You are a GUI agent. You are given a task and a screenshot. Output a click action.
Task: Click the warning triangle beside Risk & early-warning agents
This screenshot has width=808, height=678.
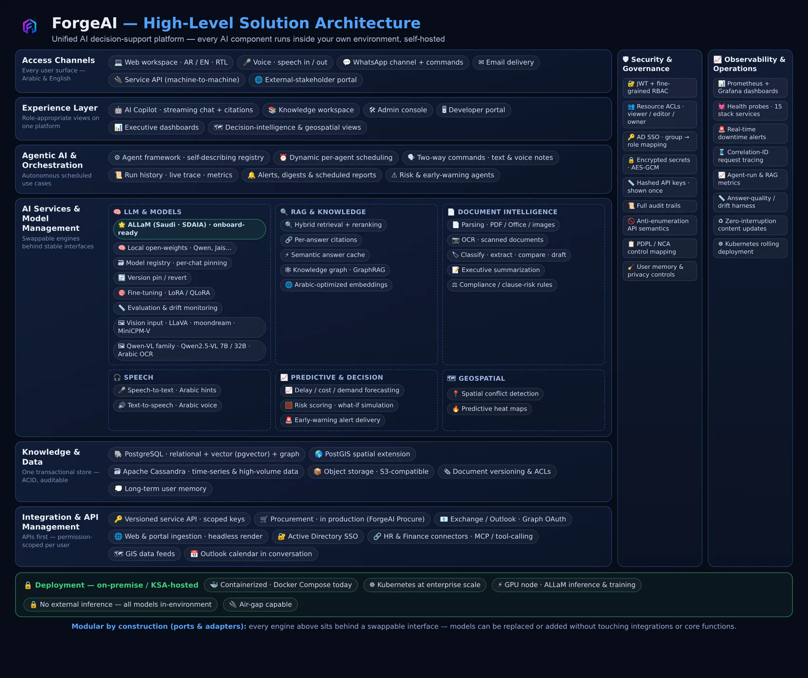(394, 175)
